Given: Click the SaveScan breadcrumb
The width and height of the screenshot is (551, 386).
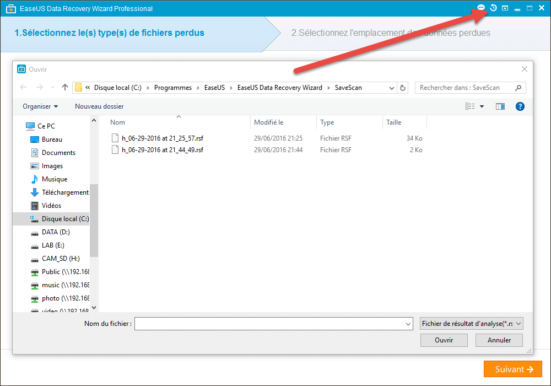Looking at the screenshot, I should point(348,88).
